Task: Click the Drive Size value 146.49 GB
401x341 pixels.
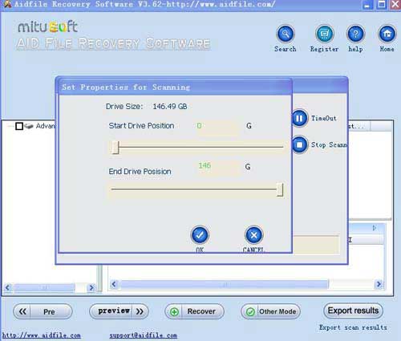Action: pyautogui.click(x=170, y=107)
